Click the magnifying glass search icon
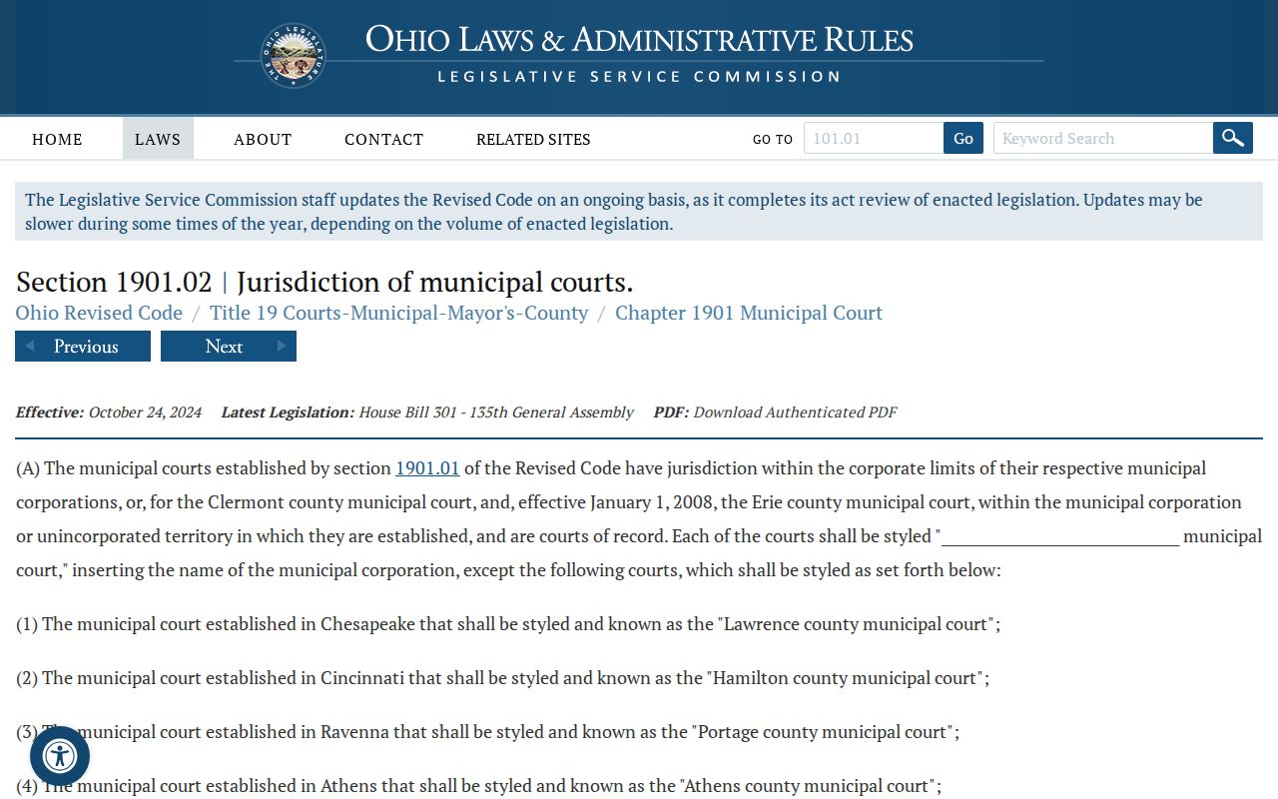1278x799 pixels. coord(1233,138)
